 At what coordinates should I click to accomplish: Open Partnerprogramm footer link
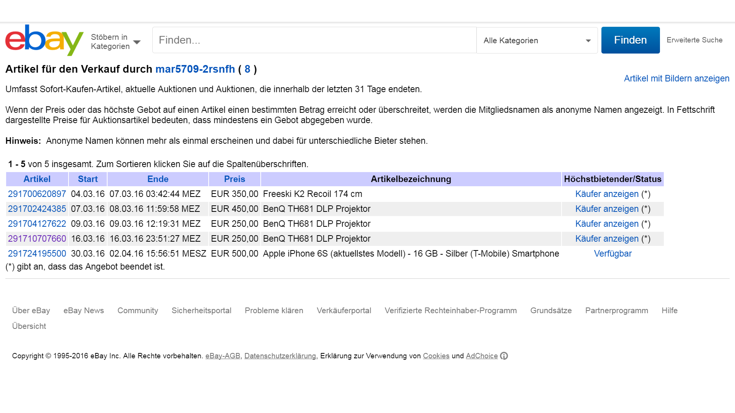[617, 311]
